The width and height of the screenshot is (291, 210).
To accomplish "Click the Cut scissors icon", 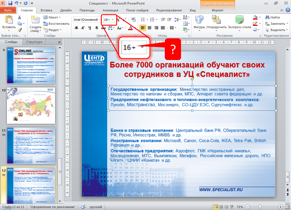I will pyautogui.click(x=19, y=17).
